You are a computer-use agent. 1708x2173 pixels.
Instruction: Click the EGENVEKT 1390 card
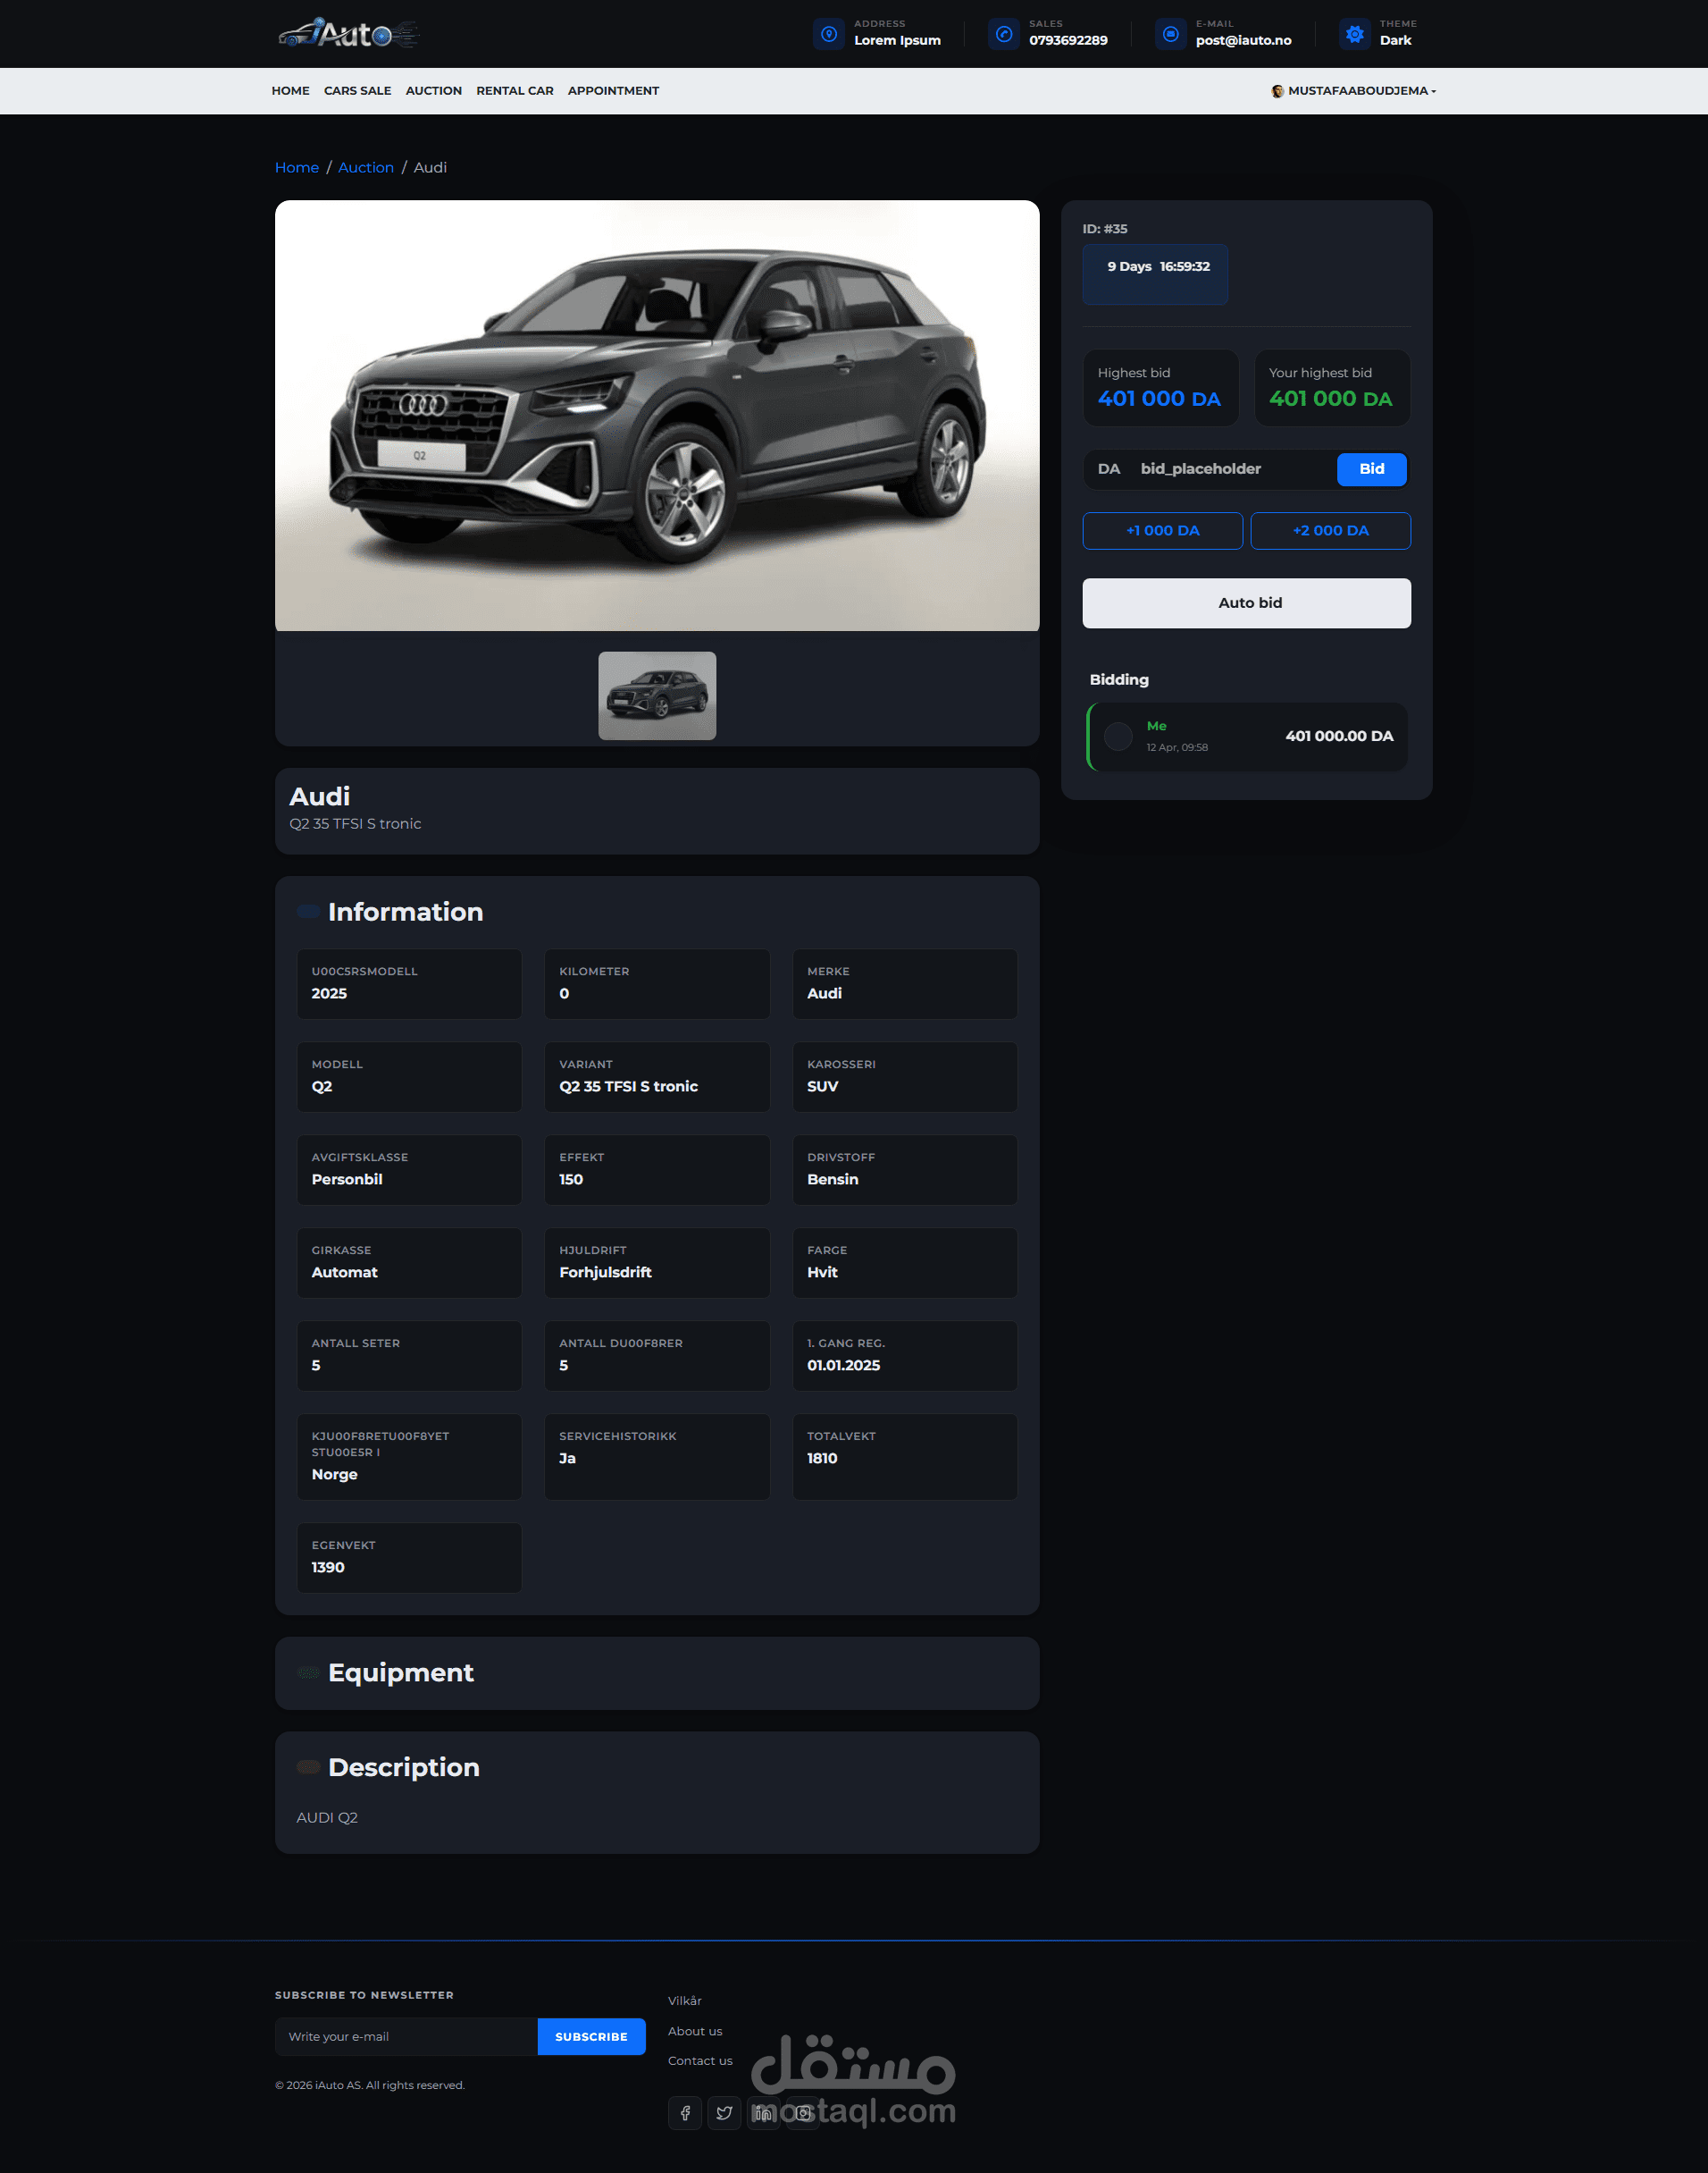(x=409, y=1558)
